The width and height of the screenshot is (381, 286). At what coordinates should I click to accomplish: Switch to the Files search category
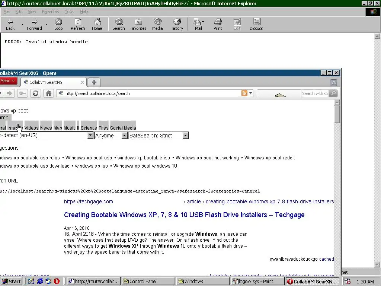click(103, 128)
